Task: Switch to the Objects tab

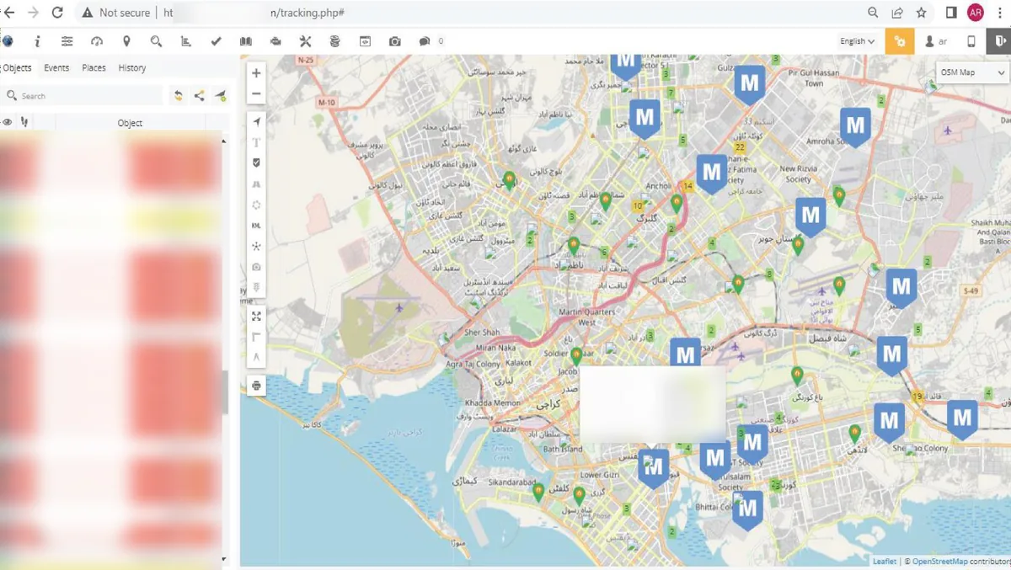Action: tap(16, 68)
